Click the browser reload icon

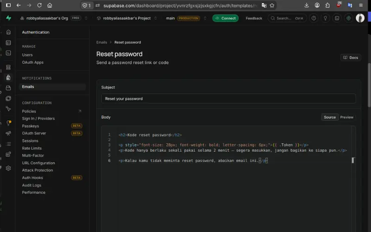click(39, 5)
